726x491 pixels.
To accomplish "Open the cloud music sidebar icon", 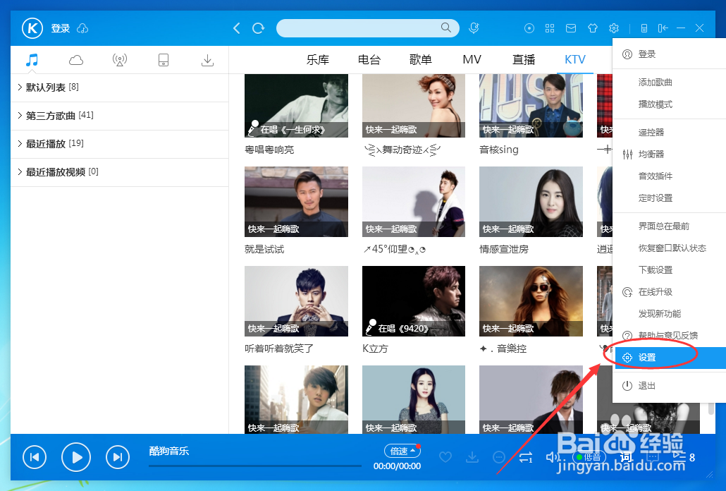I will [x=75, y=60].
